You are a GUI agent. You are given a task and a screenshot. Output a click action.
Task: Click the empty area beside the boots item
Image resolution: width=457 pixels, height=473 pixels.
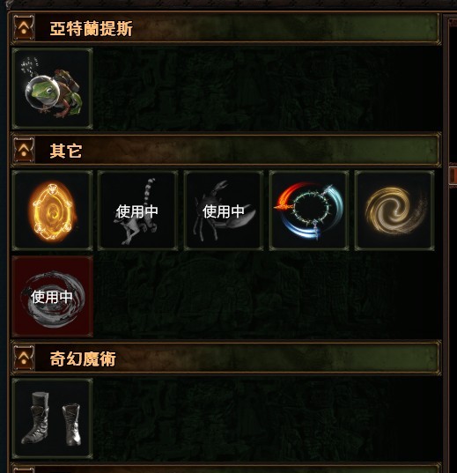coord(265,418)
